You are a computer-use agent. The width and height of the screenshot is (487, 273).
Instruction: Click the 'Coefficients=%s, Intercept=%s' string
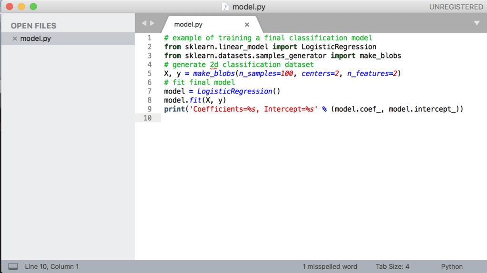coord(253,109)
